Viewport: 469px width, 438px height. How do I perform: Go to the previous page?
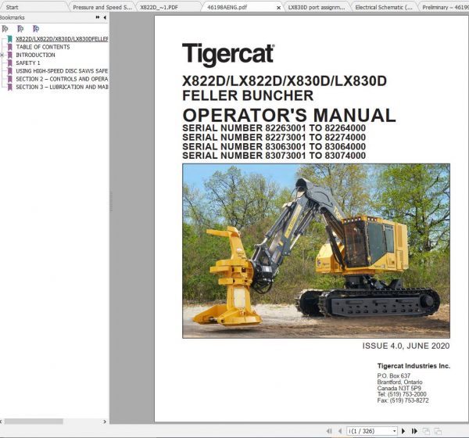pos(340,431)
